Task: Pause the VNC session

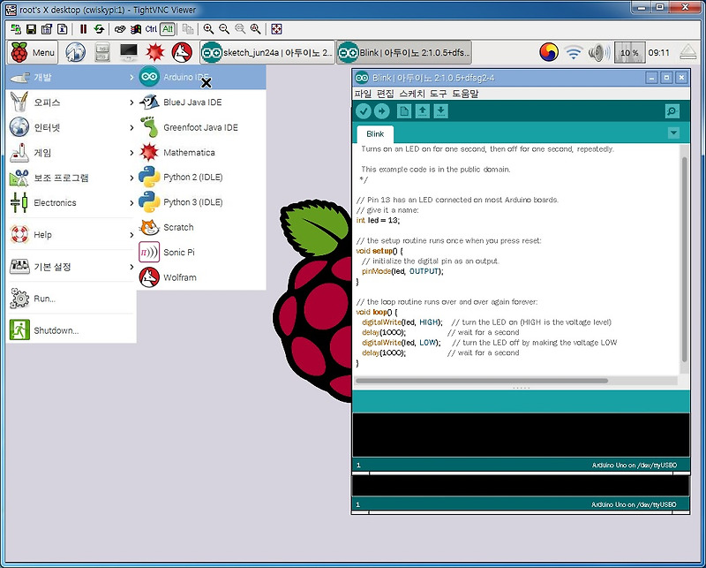Action: click(x=83, y=29)
